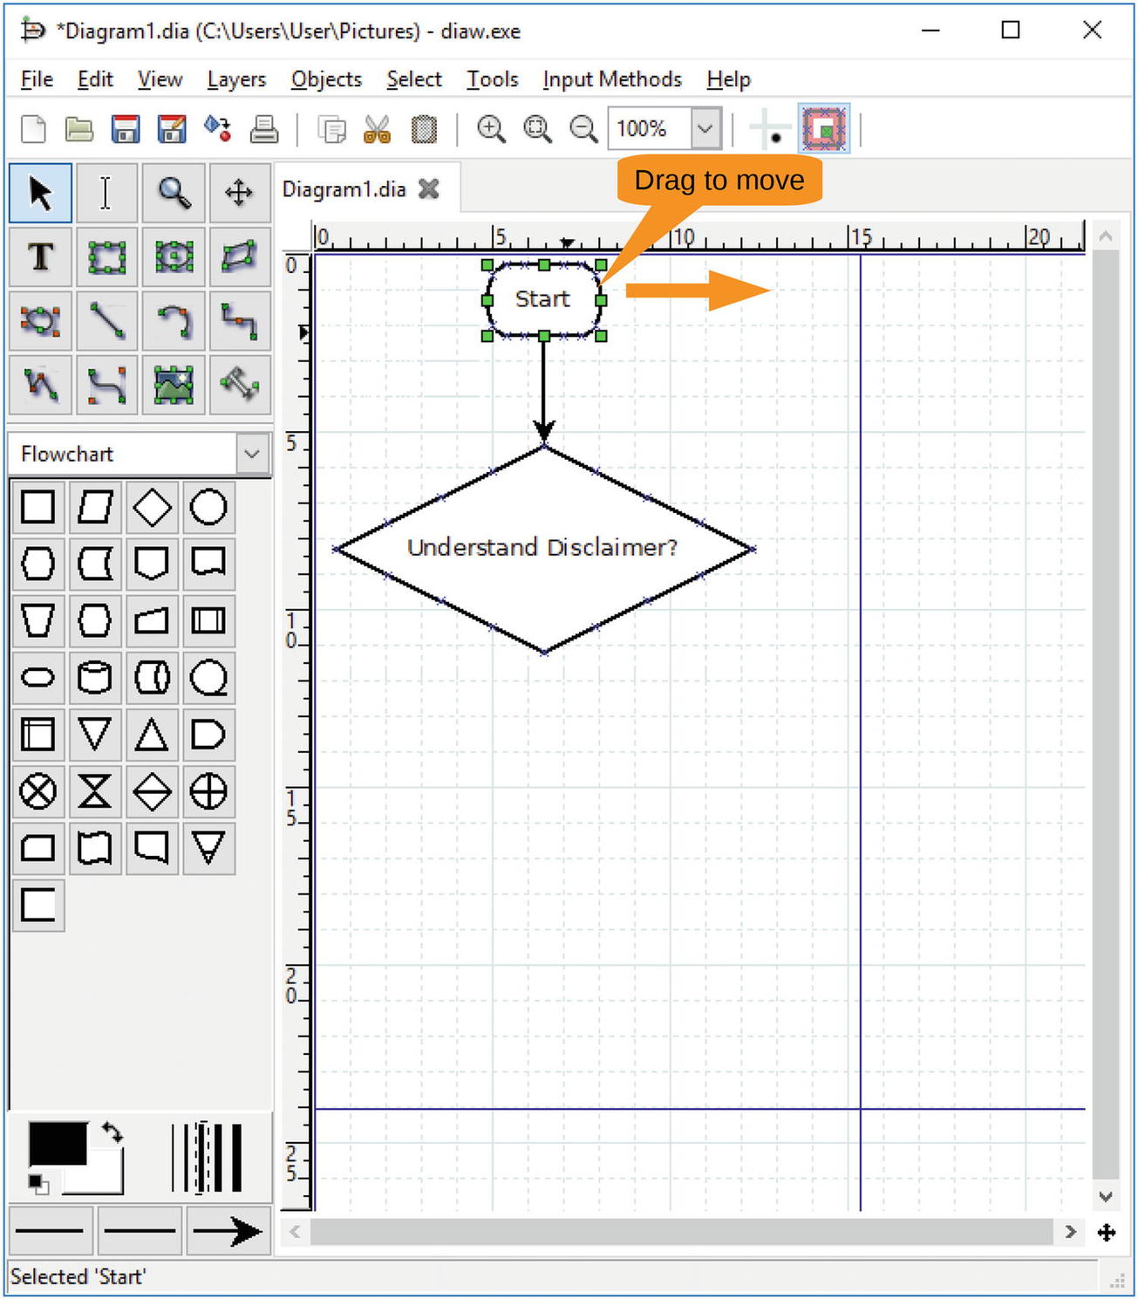Screen dimensions: 1138x1300
Task: Pick the flowchart cylinder Magnetic Disk shape
Action: [95, 677]
